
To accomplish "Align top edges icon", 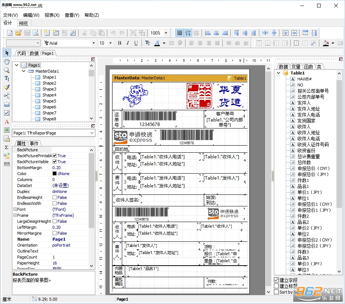I will click(x=236, y=33).
